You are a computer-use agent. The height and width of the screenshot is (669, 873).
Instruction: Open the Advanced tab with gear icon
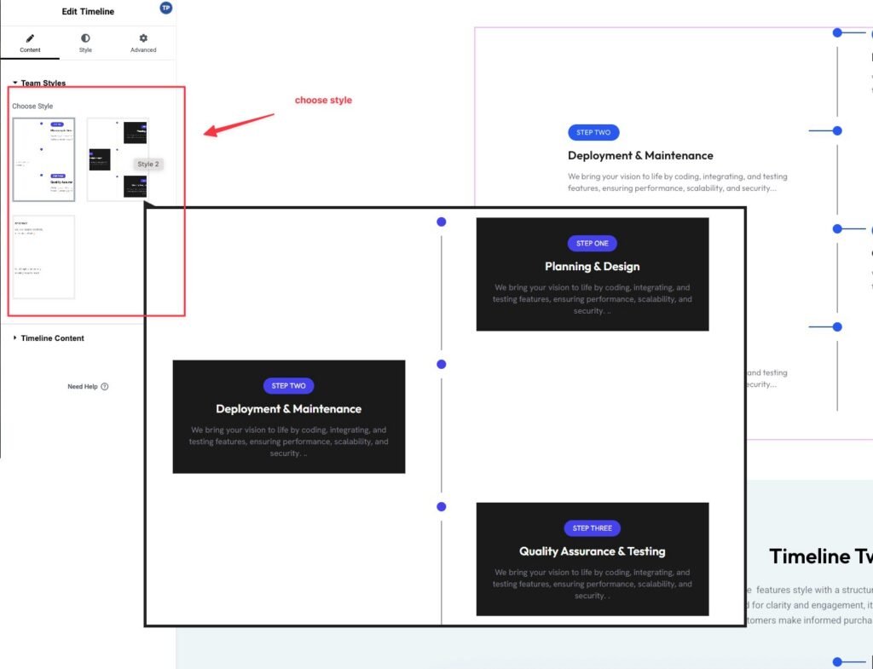click(x=143, y=43)
